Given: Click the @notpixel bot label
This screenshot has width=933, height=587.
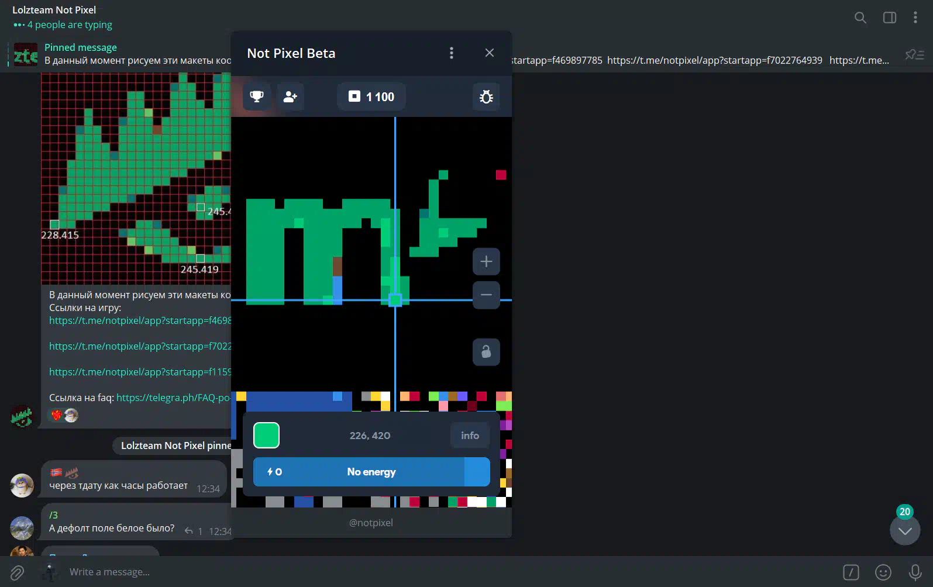Looking at the screenshot, I should 371,523.
